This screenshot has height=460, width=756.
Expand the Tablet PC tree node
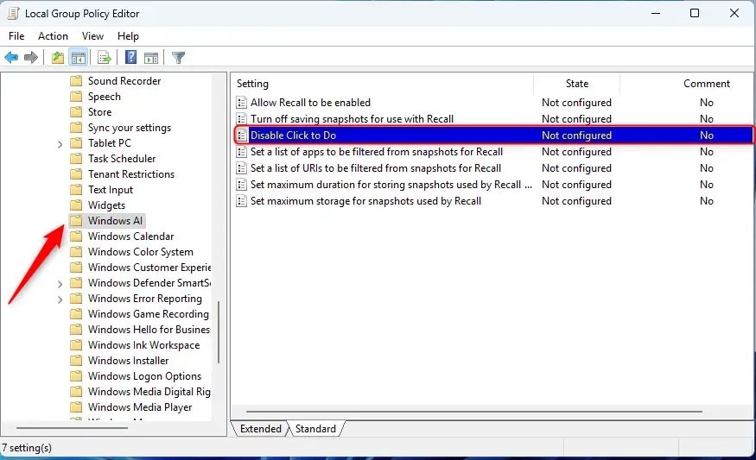tap(60, 143)
